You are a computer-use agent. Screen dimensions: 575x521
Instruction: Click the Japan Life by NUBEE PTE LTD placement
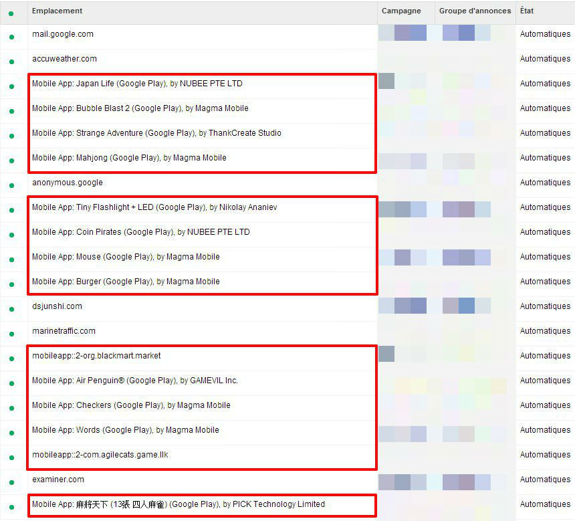click(137, 84)
